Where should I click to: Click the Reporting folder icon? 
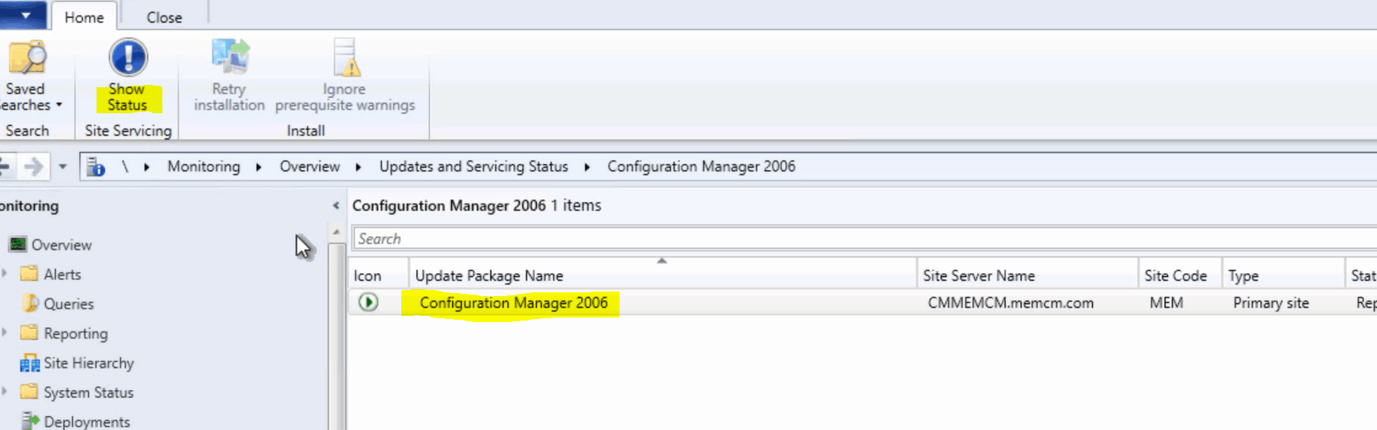29,333
